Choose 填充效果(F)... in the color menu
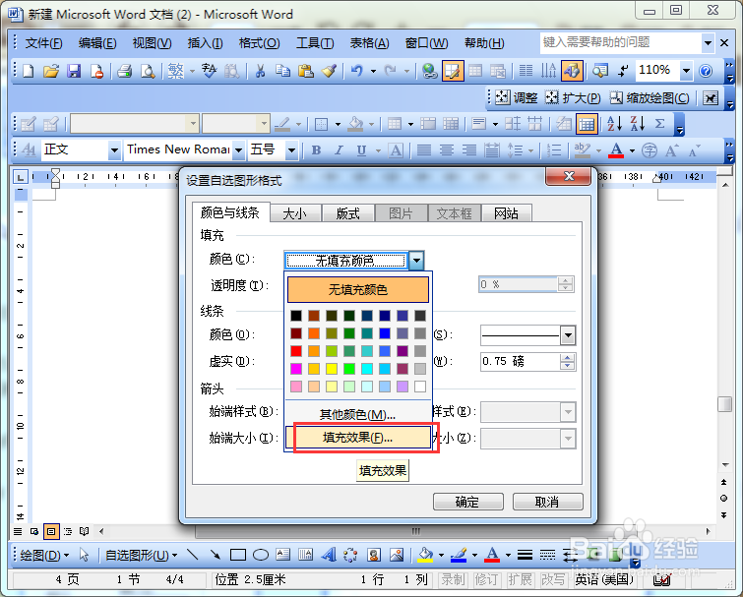 coord(358,437)
